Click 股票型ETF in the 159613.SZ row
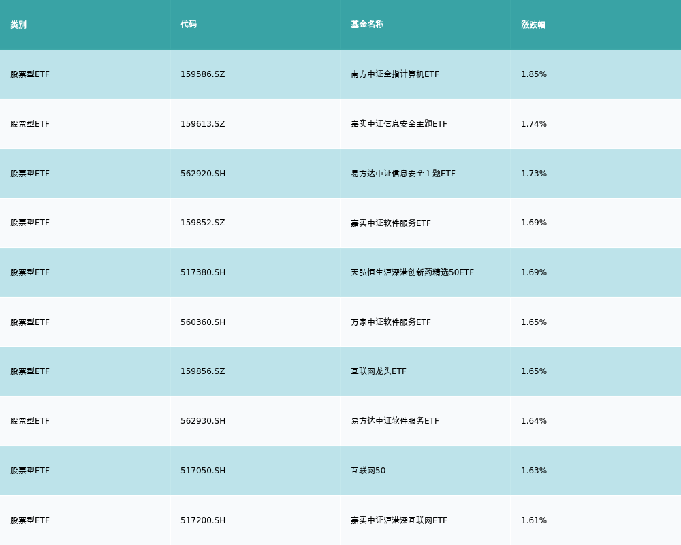The width and height of the screenshot is (681, 545). coord(30,124)
